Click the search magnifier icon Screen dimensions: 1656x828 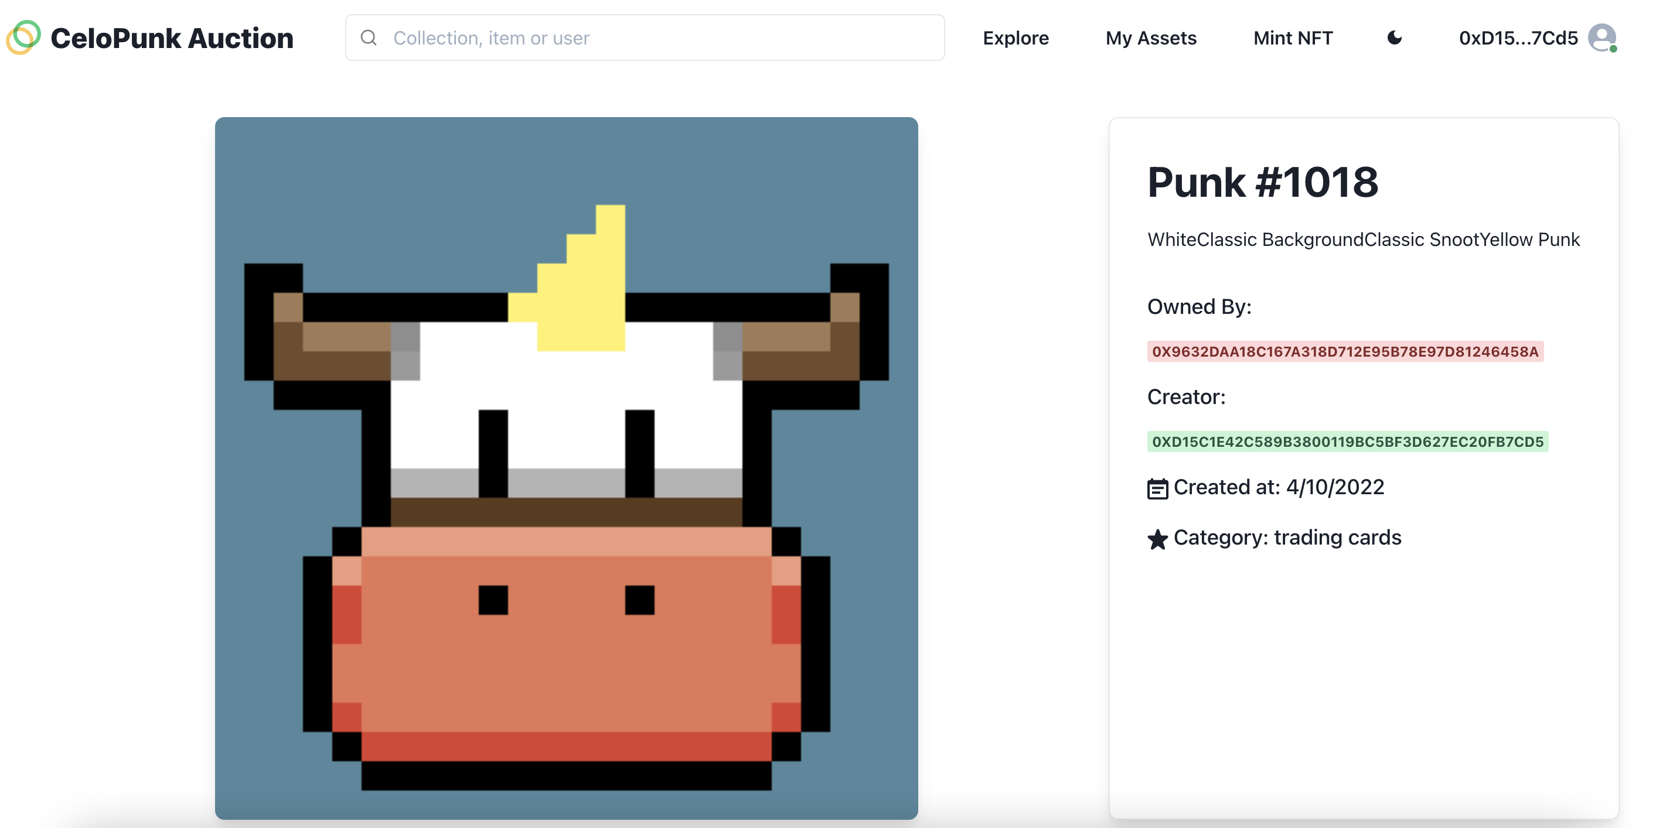(369, 38)
